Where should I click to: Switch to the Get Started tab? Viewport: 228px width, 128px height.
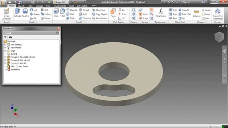(82, 6)
